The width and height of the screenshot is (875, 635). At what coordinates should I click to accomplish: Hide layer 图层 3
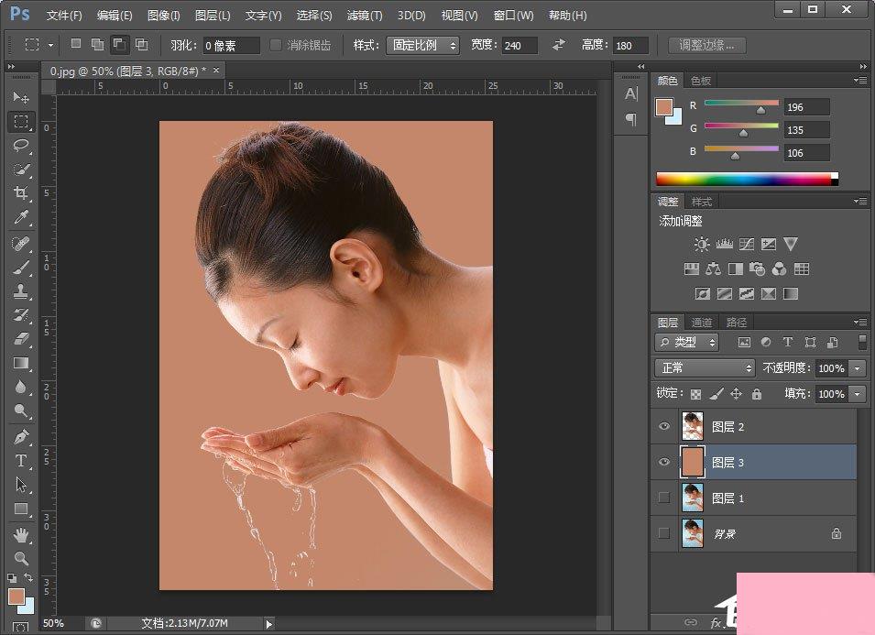664,462
